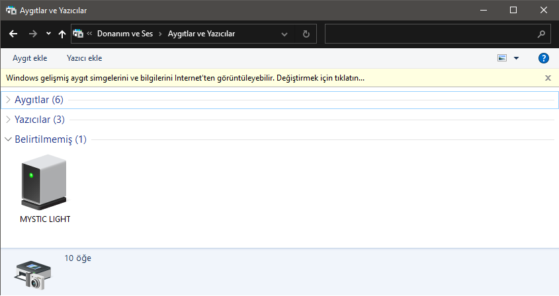Dismiss the yellow info bar
This screenshot has width=559, height=296.
(548, 78)
